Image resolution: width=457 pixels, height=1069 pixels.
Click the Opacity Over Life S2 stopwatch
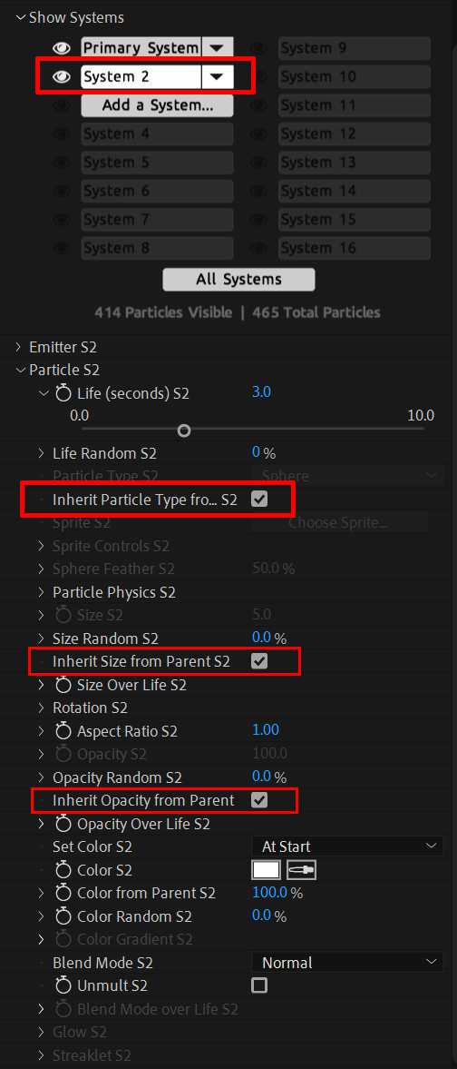click(x=63, y=824)
